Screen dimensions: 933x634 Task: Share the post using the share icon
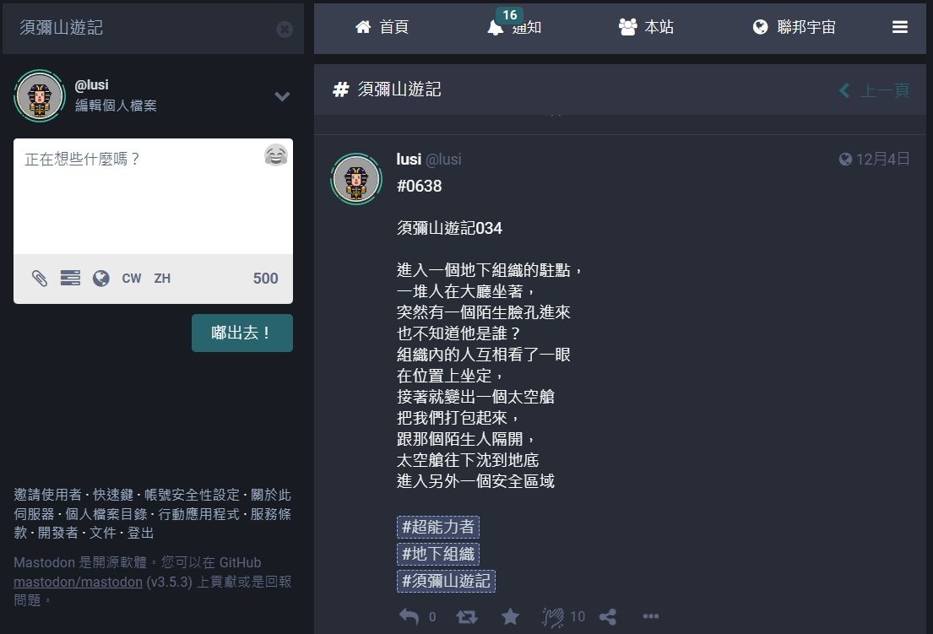[608, 617]
